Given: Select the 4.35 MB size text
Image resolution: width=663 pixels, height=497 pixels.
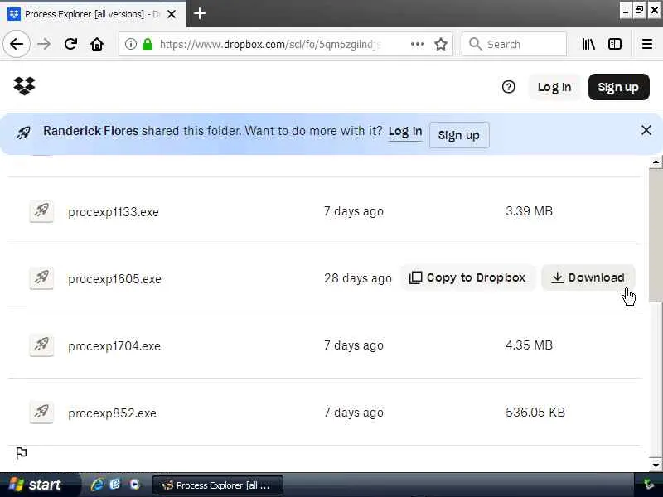Looking at the screenshot, I should (529, 345).
